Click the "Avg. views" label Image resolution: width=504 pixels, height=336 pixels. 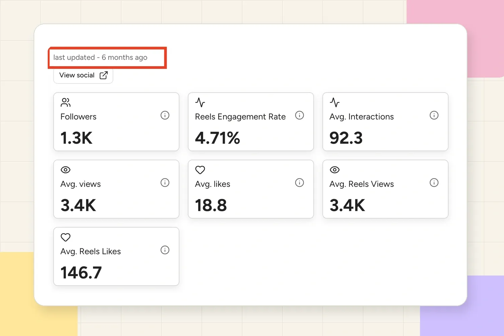pyautogui.click(x=81, y=184)
